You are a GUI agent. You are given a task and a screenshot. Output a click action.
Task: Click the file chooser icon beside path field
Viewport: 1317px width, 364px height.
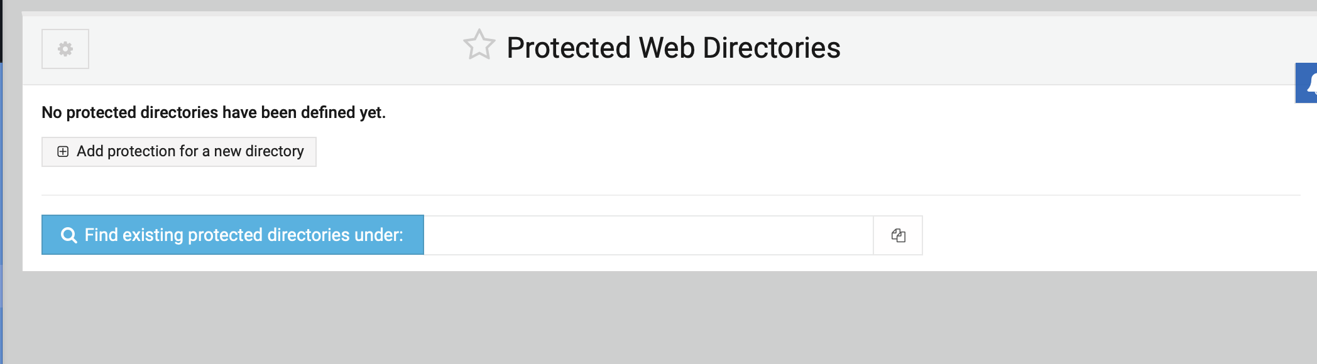click(898, 235)
